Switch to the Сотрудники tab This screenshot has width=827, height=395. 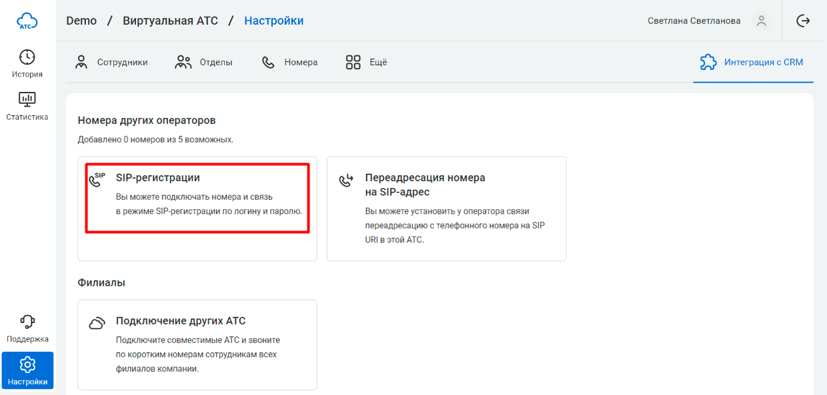tap(111, 63)
